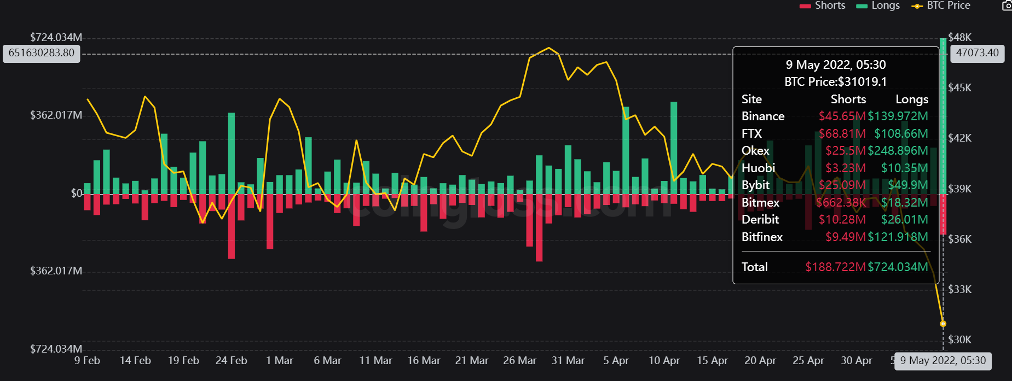Click FTX shorts value $68.81M
1012x381 pixels.
pos(842,133)
